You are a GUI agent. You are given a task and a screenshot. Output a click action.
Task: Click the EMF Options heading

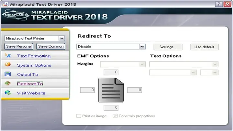[93, 56]
